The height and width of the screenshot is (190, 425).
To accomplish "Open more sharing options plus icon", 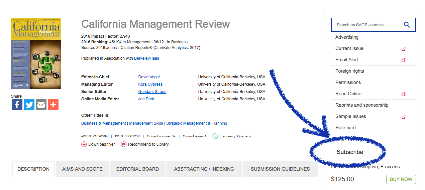I will click(53, 105).
